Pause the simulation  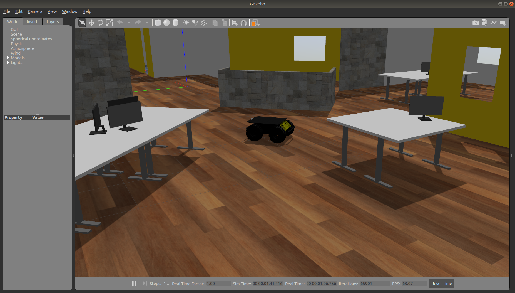click(134, 283)
